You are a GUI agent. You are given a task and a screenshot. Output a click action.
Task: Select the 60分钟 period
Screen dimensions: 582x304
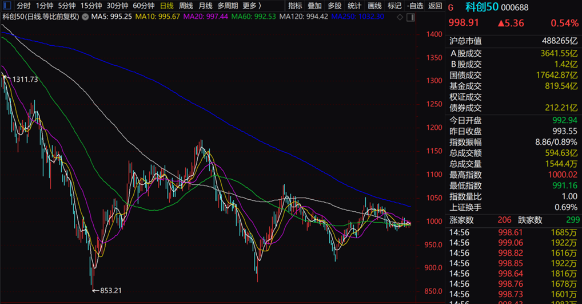[143, 6]
